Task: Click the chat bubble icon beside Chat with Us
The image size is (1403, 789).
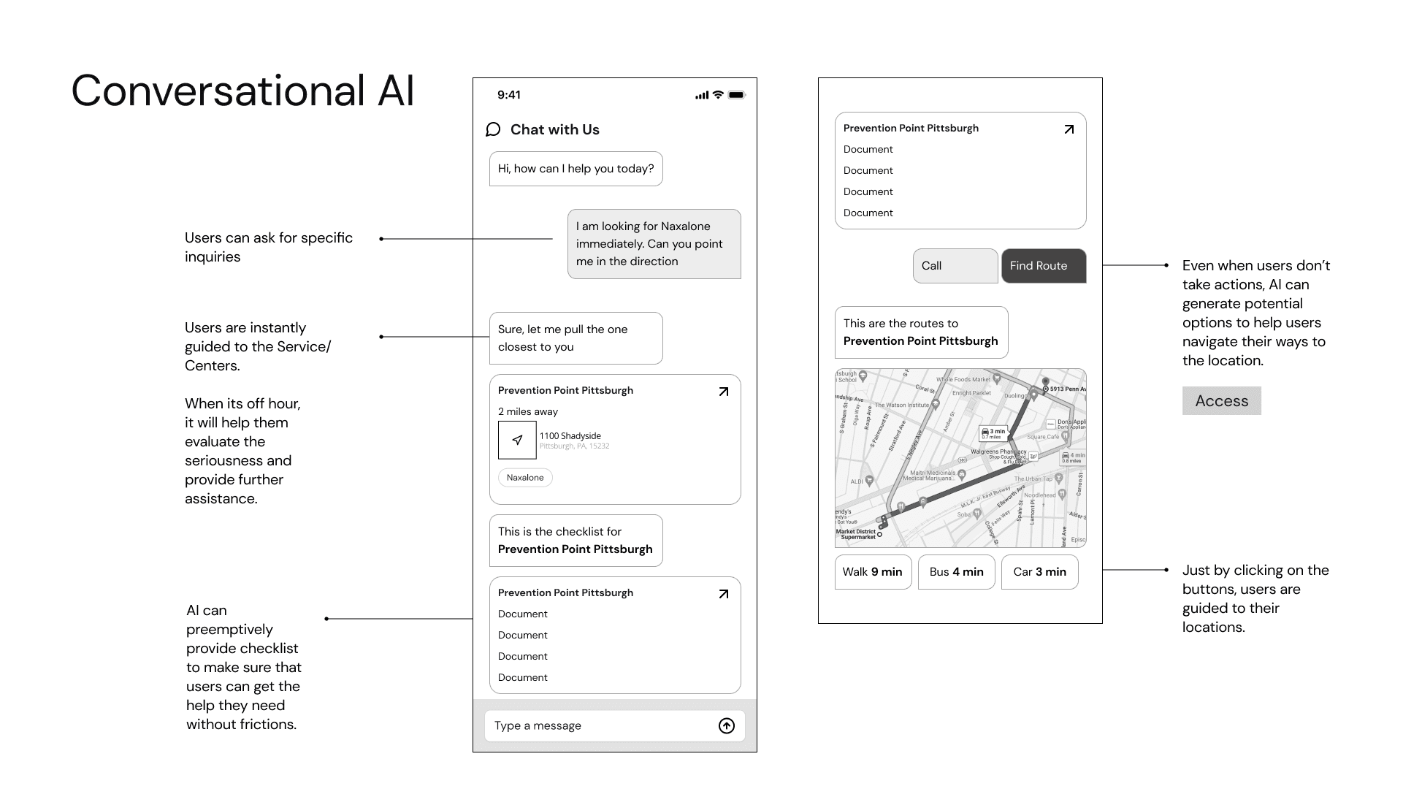Action: [493, 129]
